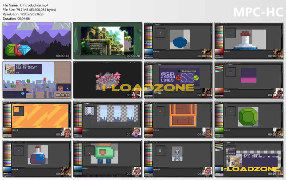Select the corgi dialogue level frame at 00:01:12

37,80
